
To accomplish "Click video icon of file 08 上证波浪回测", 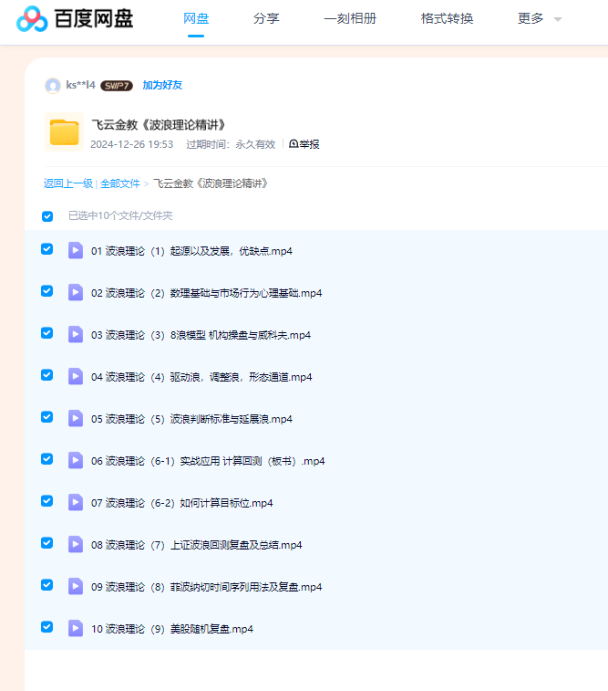I will coord(76,544).
